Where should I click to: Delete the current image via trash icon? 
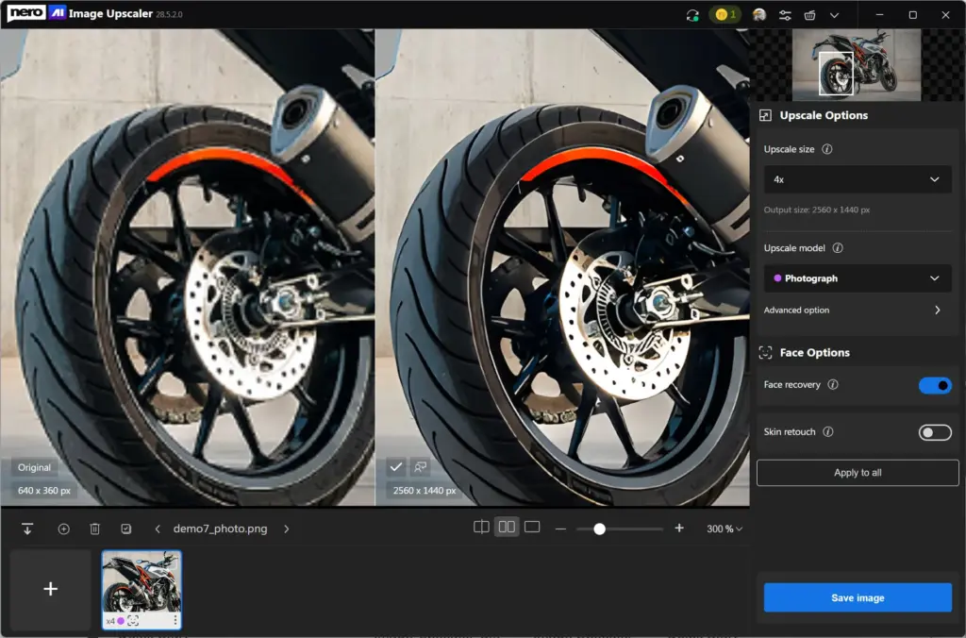click(94, 529)
